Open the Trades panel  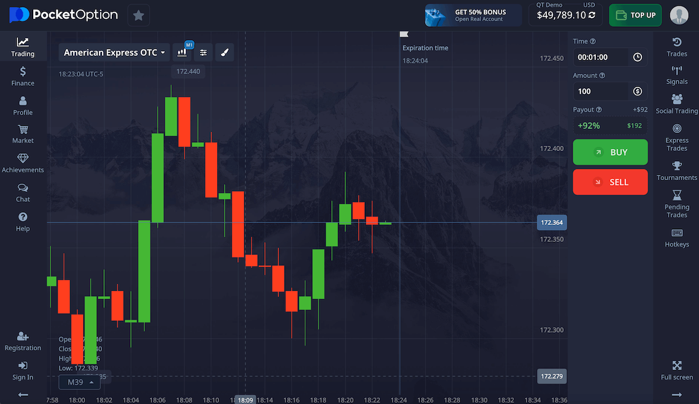coord(676,47)
